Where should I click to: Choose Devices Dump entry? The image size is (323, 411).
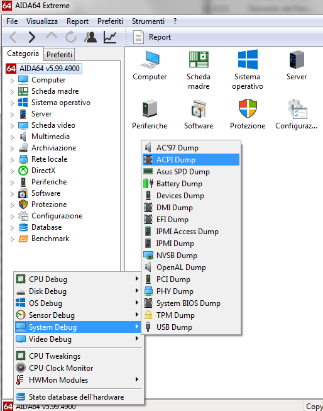[x=191, y=196]
